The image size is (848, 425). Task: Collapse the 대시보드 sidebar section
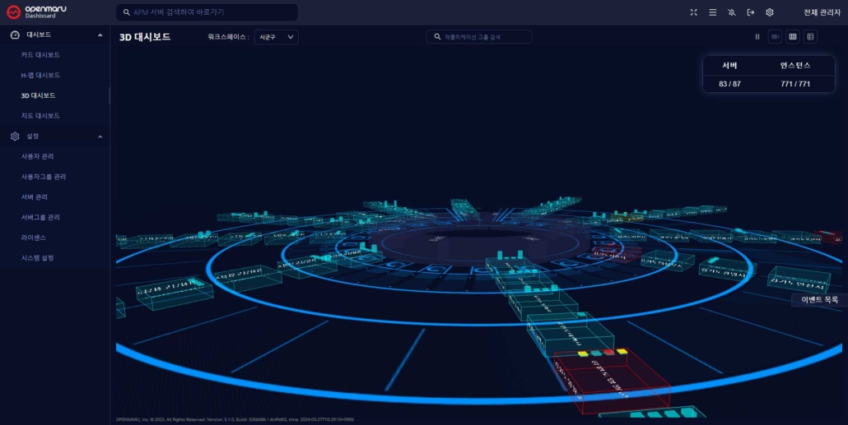point(100,35)
